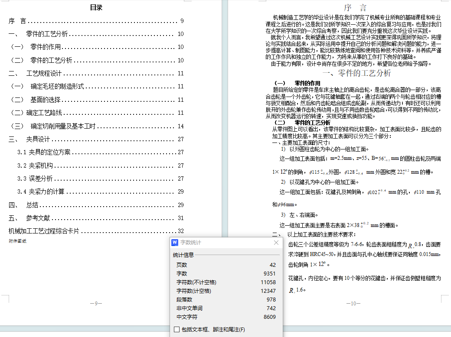
Task: Click the 统计信息 group label
Action: click(183, 255)
